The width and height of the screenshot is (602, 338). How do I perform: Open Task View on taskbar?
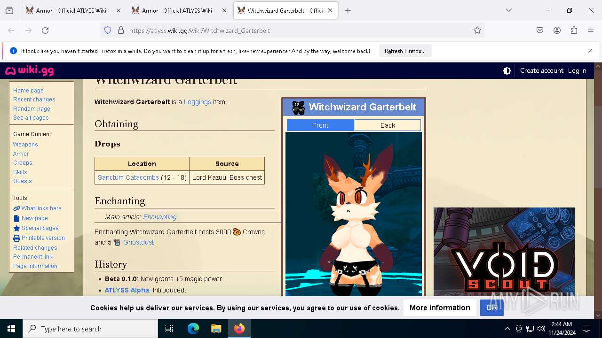point(169,329)
